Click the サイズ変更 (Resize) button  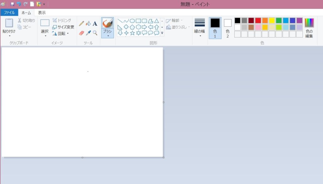[63, 27]
